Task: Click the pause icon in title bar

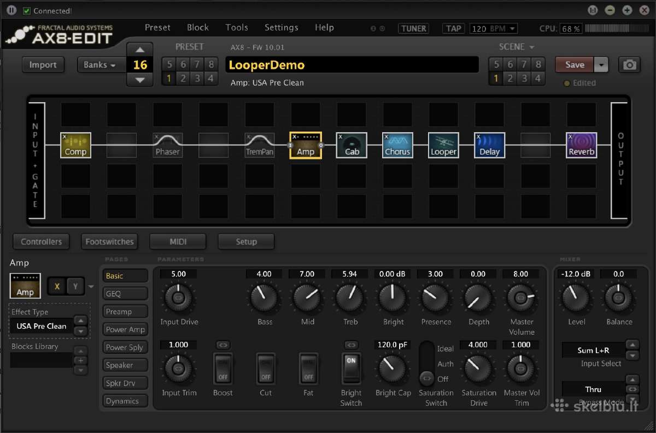Action: [x=12, y=10]
